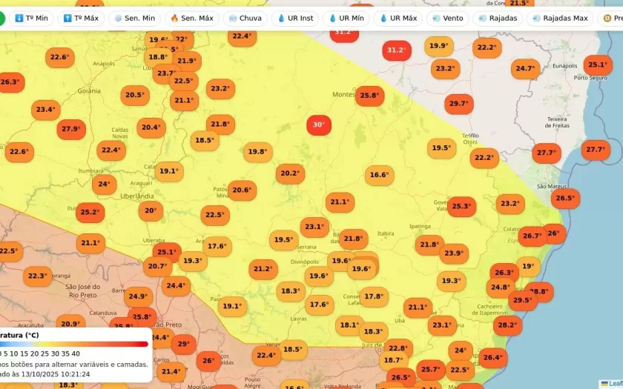The image size is (623, 389).
Task: Select the 28.2° coastal station marker
Action: point(507,325)
